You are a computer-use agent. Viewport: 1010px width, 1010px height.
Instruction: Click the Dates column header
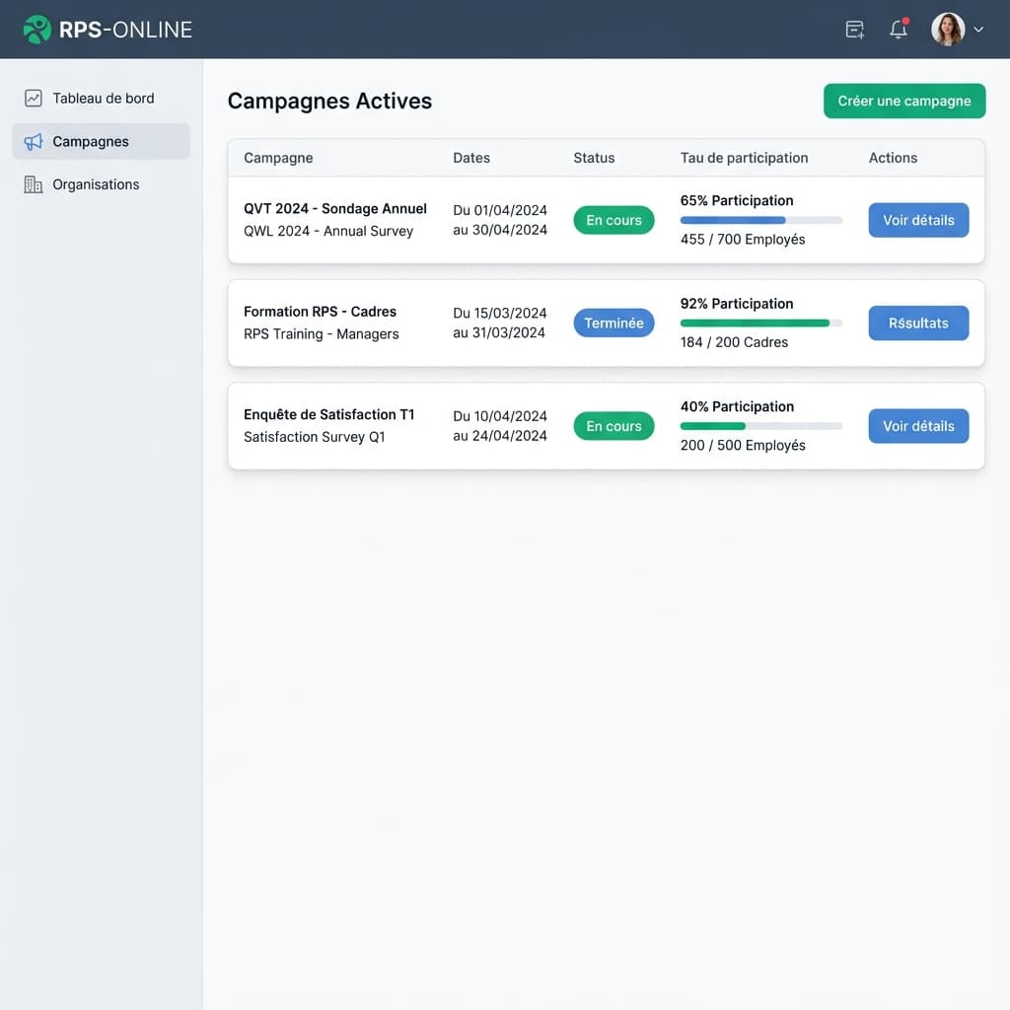click(x=471, y=158)
